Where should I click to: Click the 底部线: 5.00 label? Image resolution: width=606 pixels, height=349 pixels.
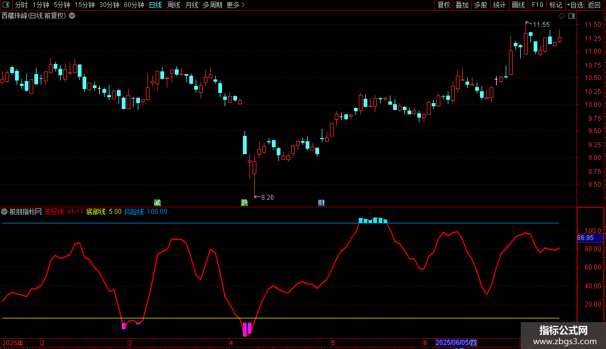[x=104, y=212]
